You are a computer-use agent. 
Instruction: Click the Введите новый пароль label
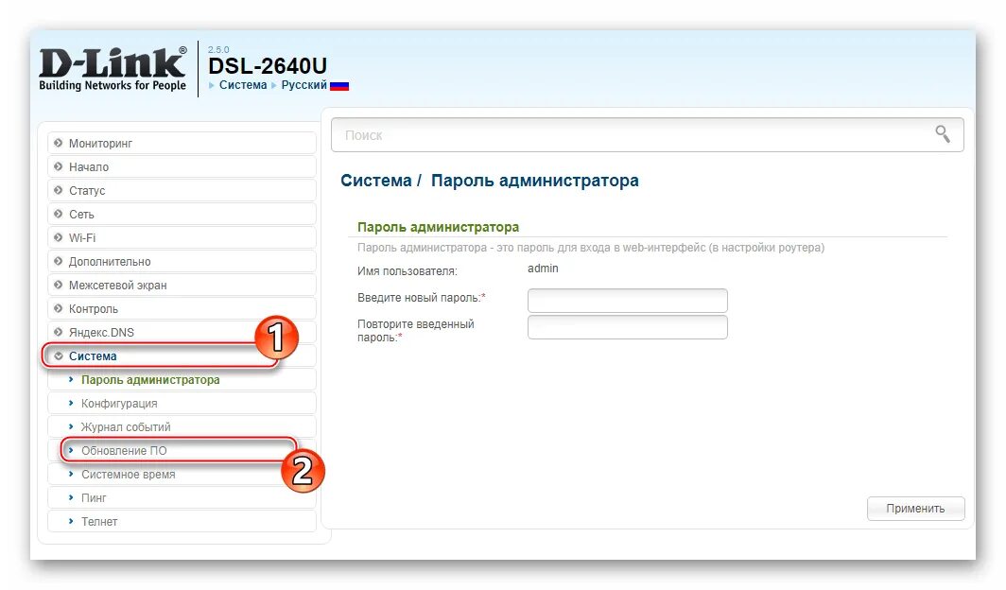[422, 298]
